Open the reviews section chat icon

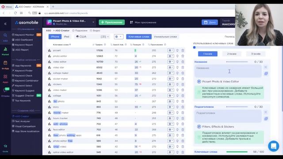point(5,90)
